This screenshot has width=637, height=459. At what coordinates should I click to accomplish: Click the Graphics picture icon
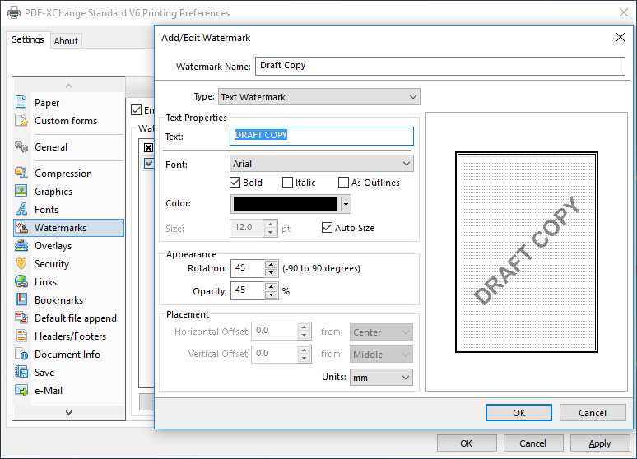click(x=21, y=191)
